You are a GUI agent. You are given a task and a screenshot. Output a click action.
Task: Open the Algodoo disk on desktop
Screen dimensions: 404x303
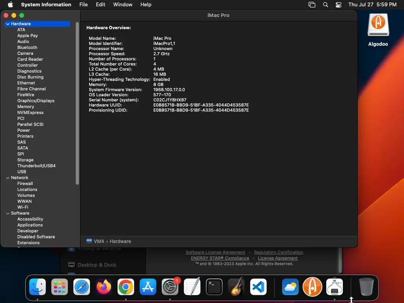(378, 25)
